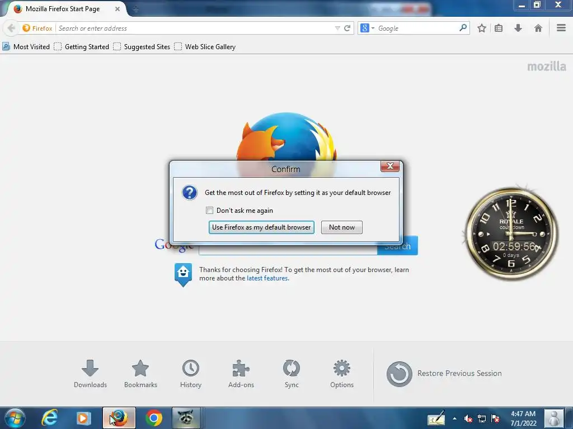This screenshot has height=429, width=573.
Task: Open Most Visited bookmarks folder
Action: (26, 47)
